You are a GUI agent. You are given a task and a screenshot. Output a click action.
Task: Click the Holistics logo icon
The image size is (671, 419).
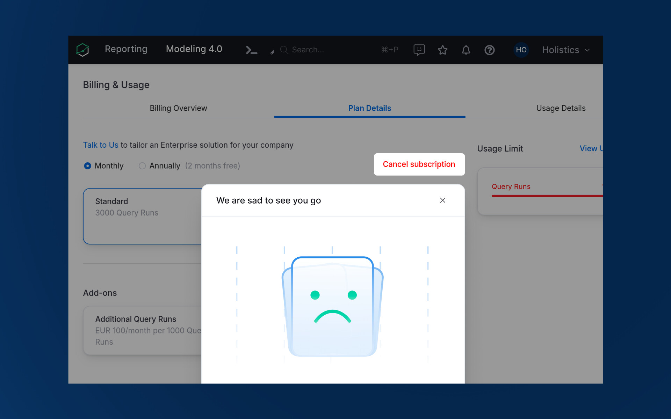[x=83, y=50]
